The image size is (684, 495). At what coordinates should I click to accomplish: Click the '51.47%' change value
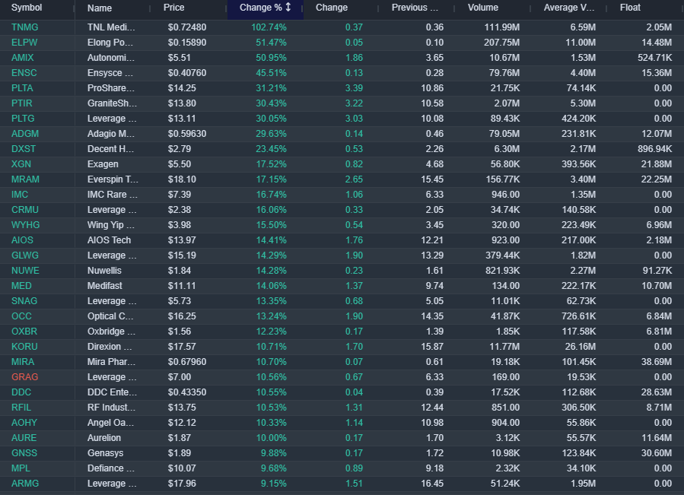271,43
